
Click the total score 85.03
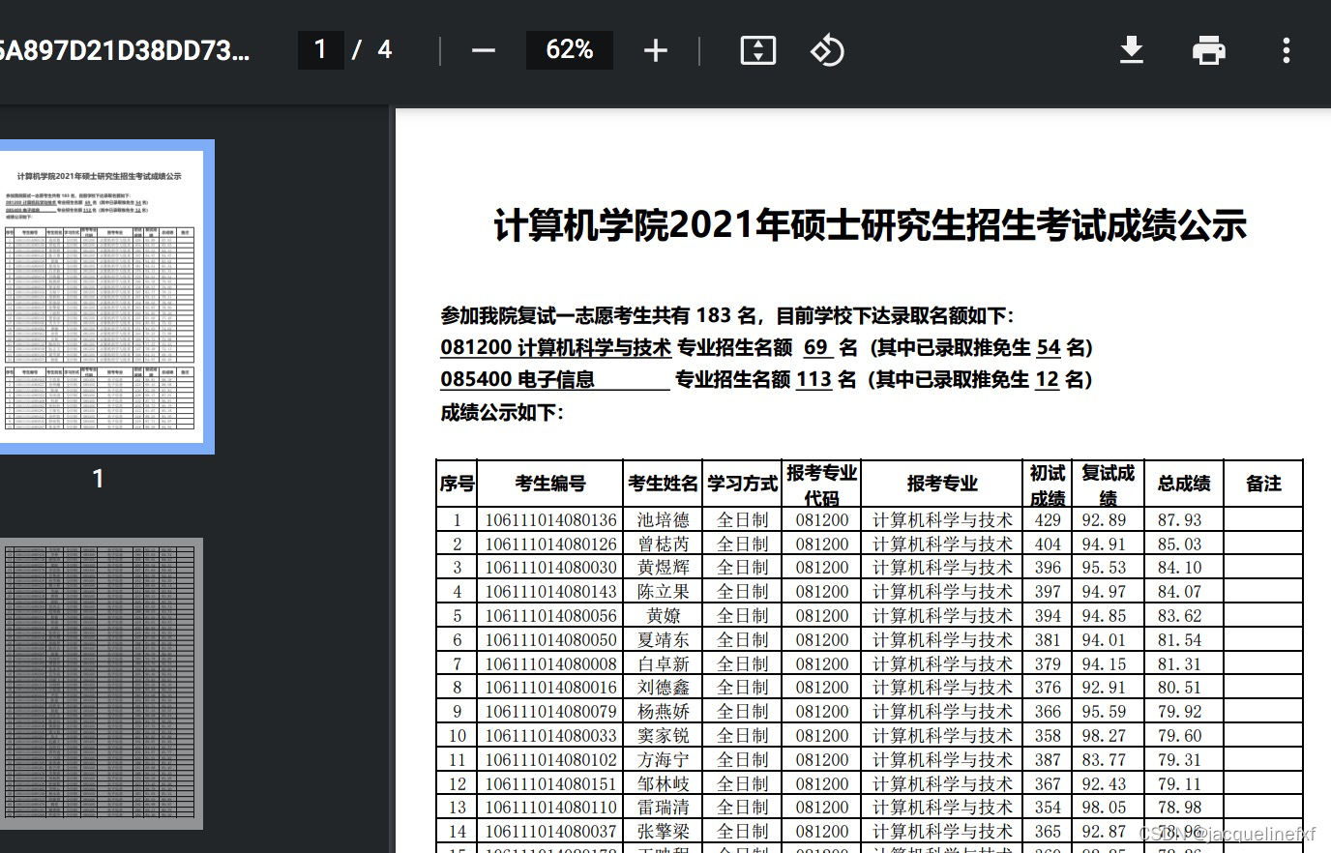pyautogui.click(x=1180, y=544)
